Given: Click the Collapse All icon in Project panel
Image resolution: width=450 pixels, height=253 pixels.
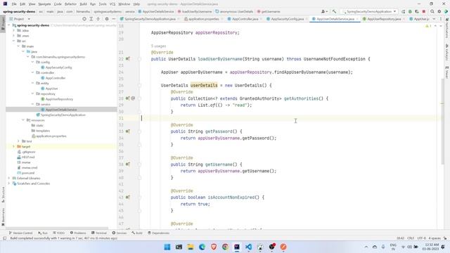Looking at the screenshot, I should coord(98,19).
